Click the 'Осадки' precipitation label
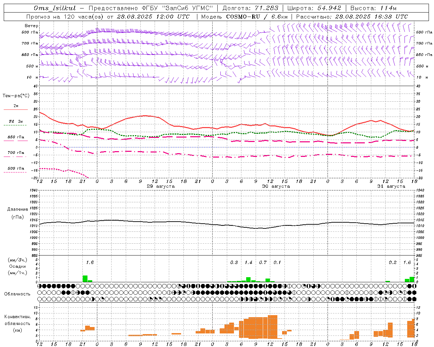 18,266
